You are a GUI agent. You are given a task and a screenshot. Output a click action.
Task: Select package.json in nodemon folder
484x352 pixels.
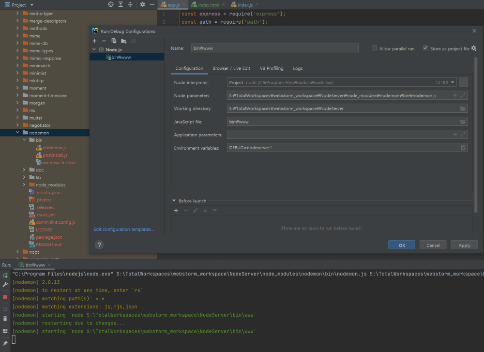point(49,237)
